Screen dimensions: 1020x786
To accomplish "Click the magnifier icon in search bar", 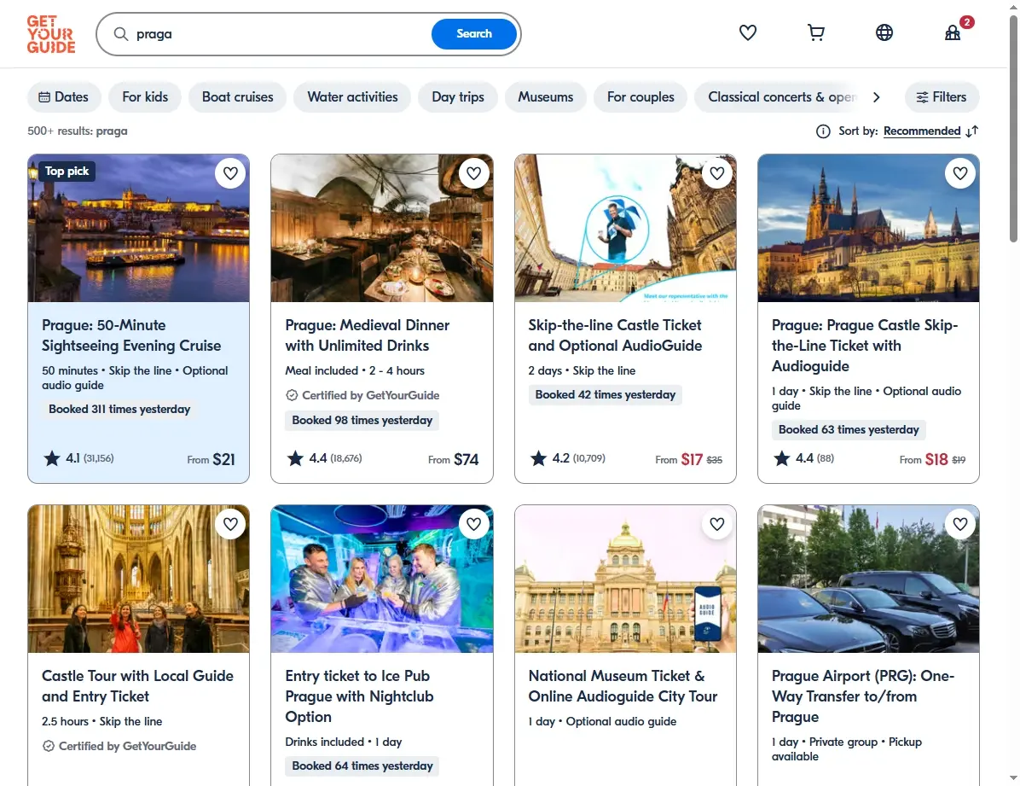I will click(x=121, y=34).
